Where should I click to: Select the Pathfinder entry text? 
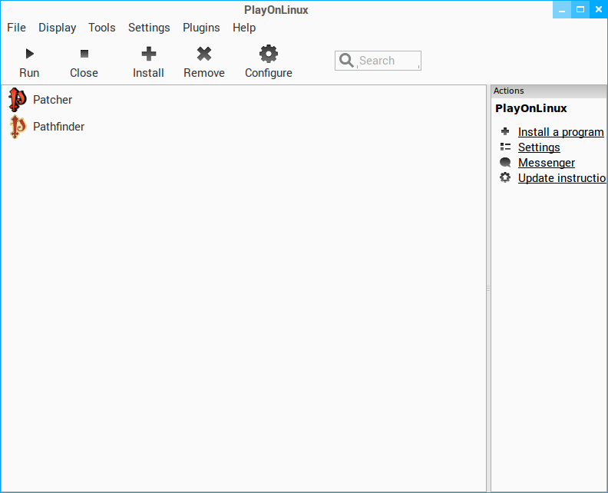58,127
